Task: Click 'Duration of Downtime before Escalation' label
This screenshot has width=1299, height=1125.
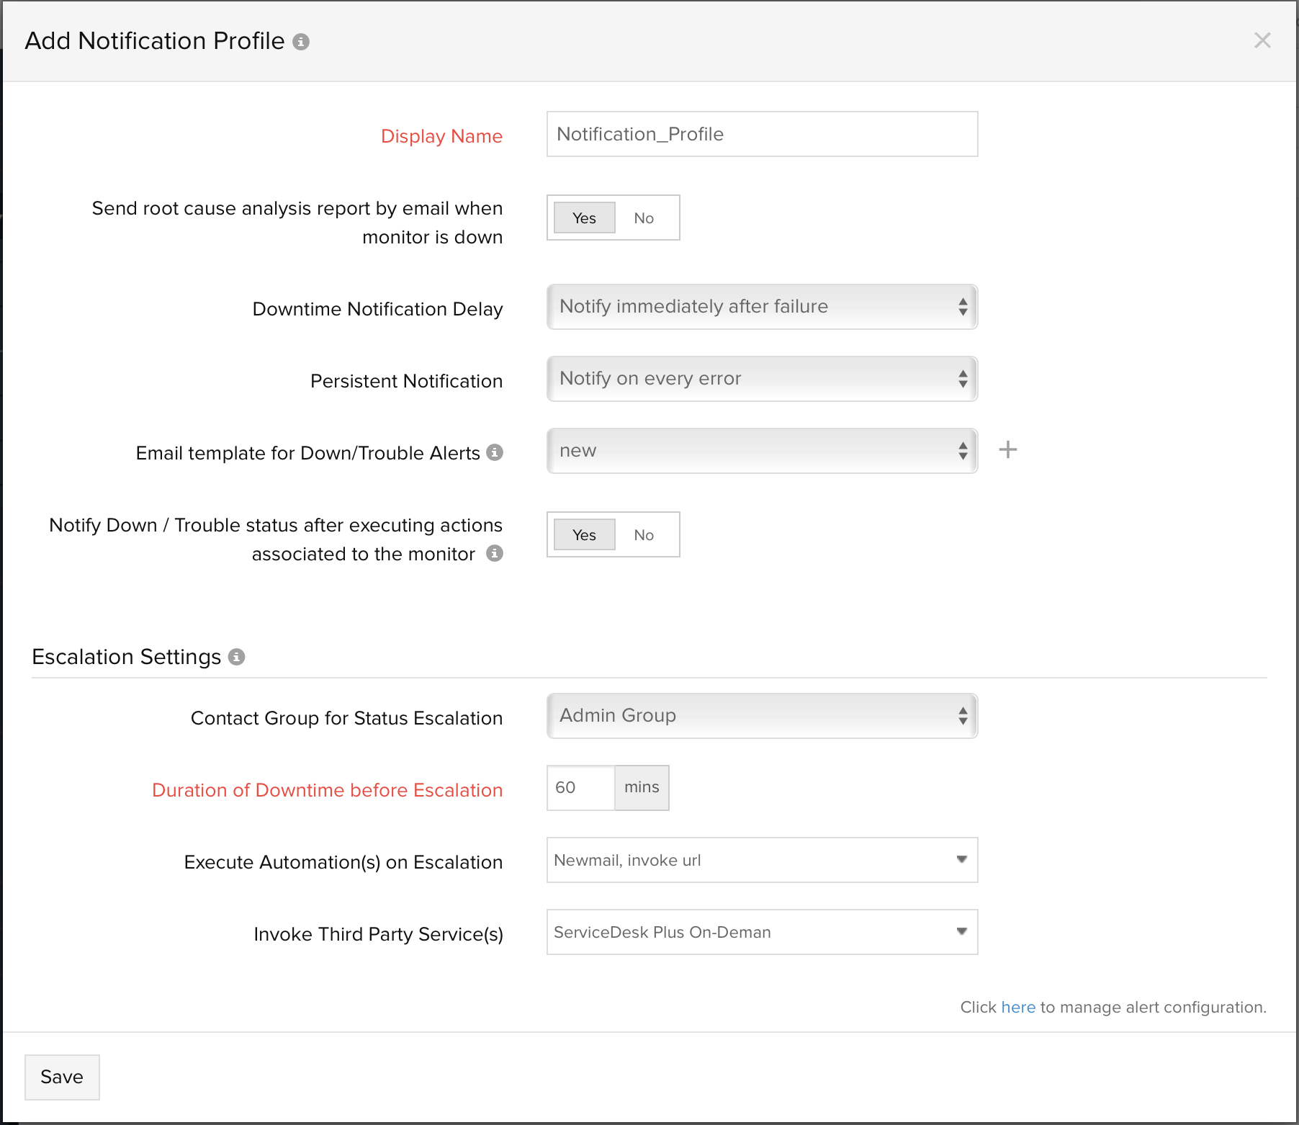Action: tap(328, 790)
